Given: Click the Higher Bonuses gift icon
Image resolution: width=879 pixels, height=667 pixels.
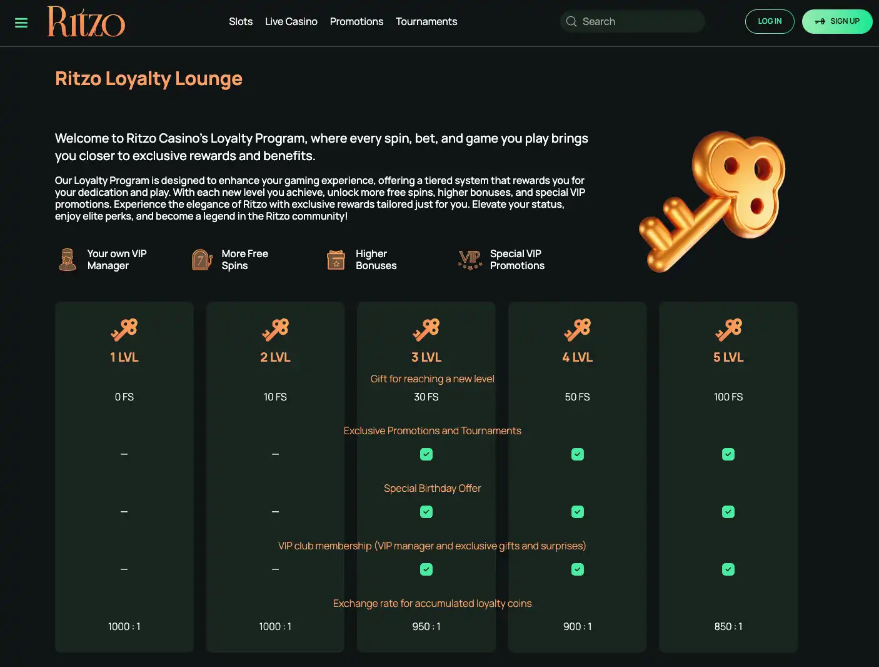Looking at the screenshot, I should click(336, 260).
